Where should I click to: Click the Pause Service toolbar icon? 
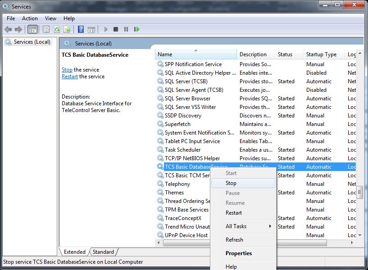click(126, 29)
